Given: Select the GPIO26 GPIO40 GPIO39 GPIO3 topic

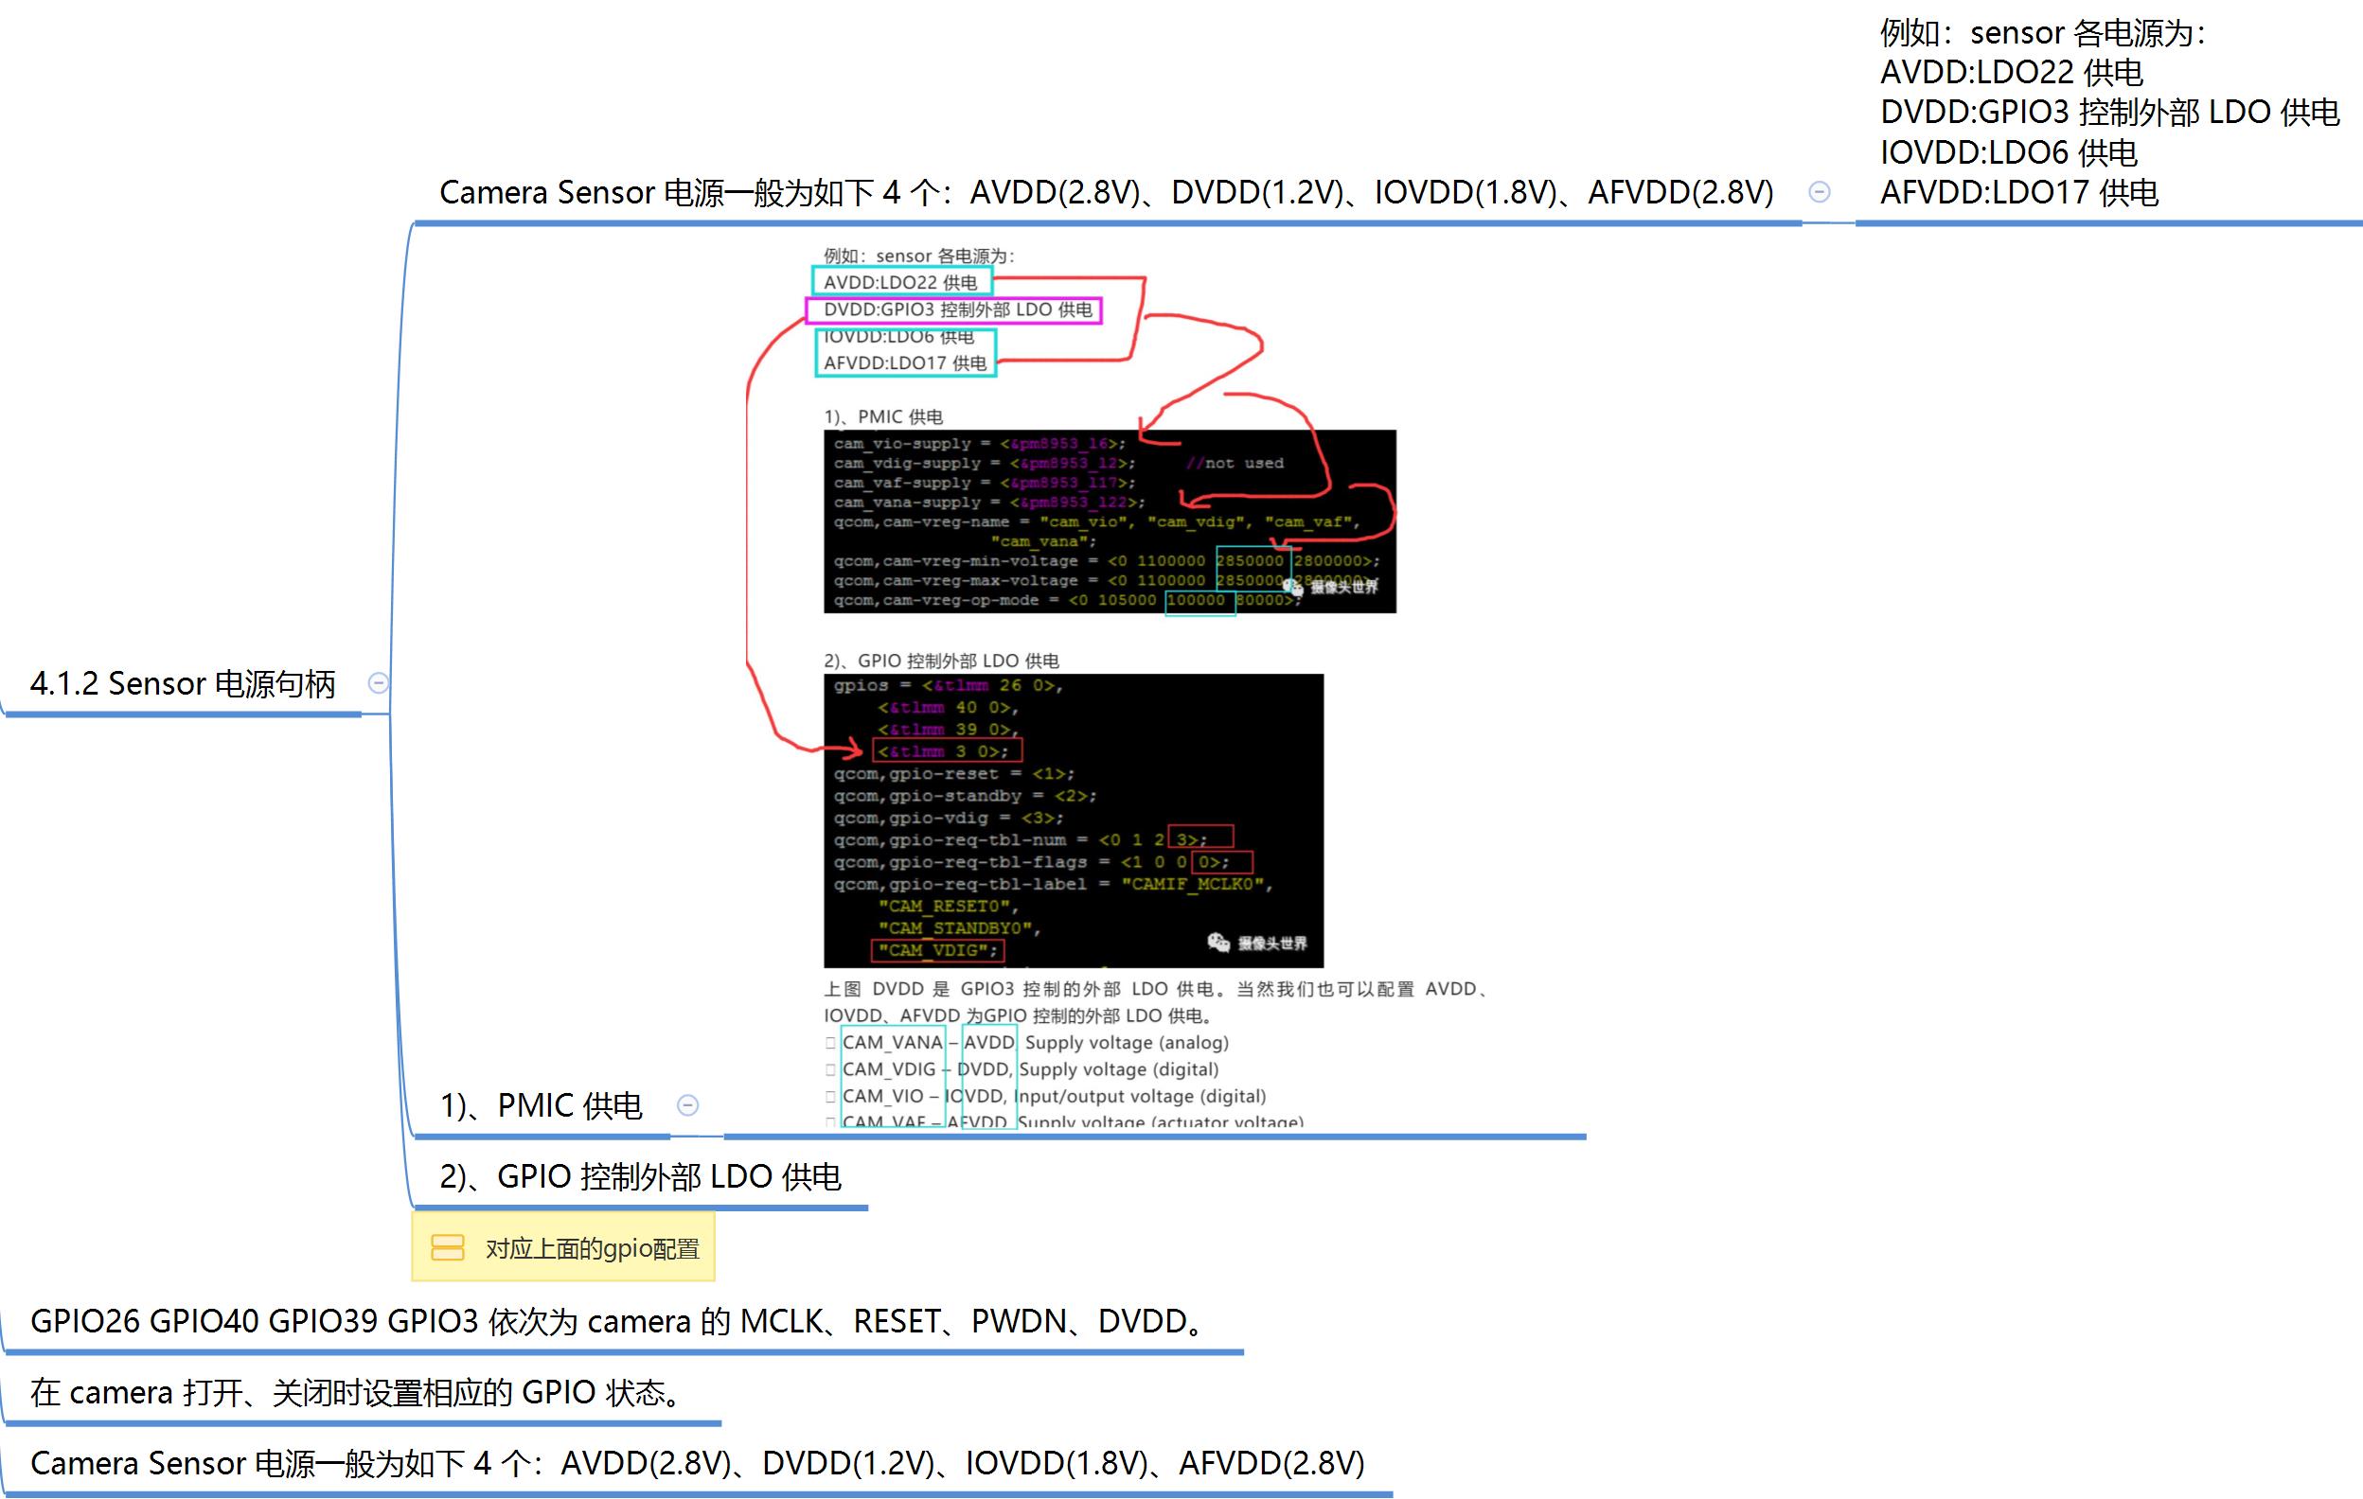Looking at the screenshot, I should [x=618, y=1321].
